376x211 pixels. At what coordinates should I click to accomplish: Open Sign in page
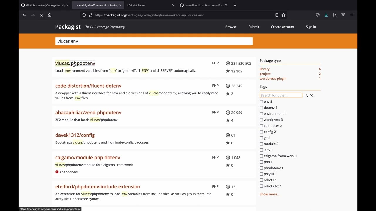point(311,27)
